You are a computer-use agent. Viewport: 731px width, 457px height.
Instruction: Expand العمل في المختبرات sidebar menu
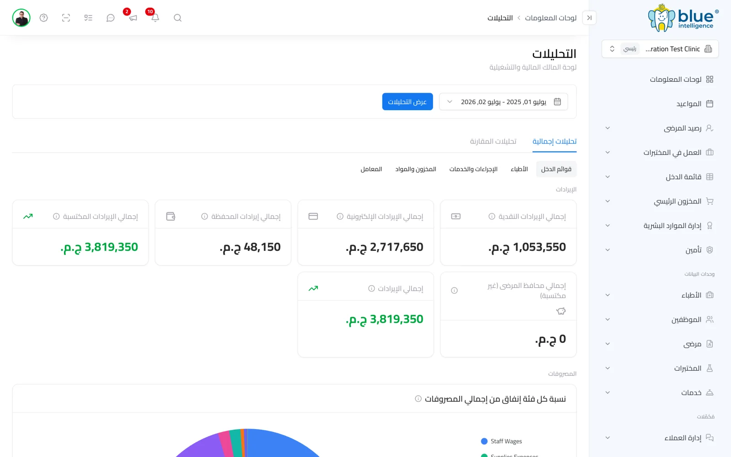point(608,153)
